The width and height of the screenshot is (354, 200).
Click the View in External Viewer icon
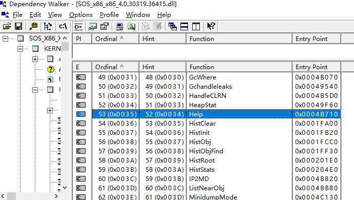point(93,27)
